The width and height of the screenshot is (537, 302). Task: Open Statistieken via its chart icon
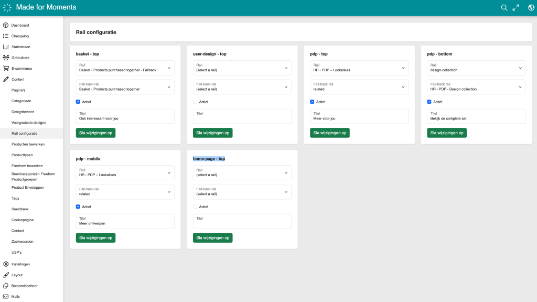[x=6, y=47]
